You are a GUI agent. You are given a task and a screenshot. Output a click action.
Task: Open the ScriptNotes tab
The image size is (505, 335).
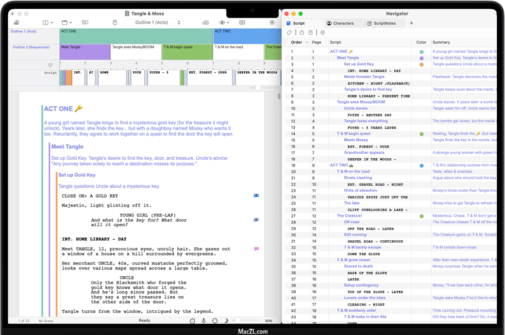click(x=382, y=23)
